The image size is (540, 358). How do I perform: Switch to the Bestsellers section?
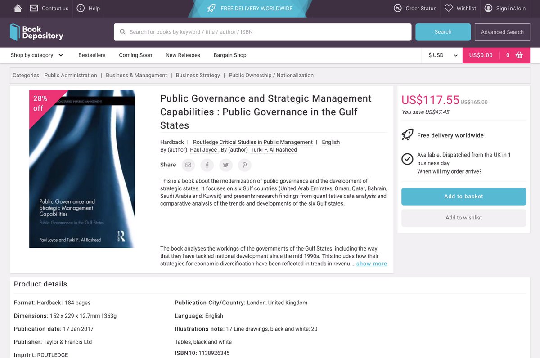[92, 55]
